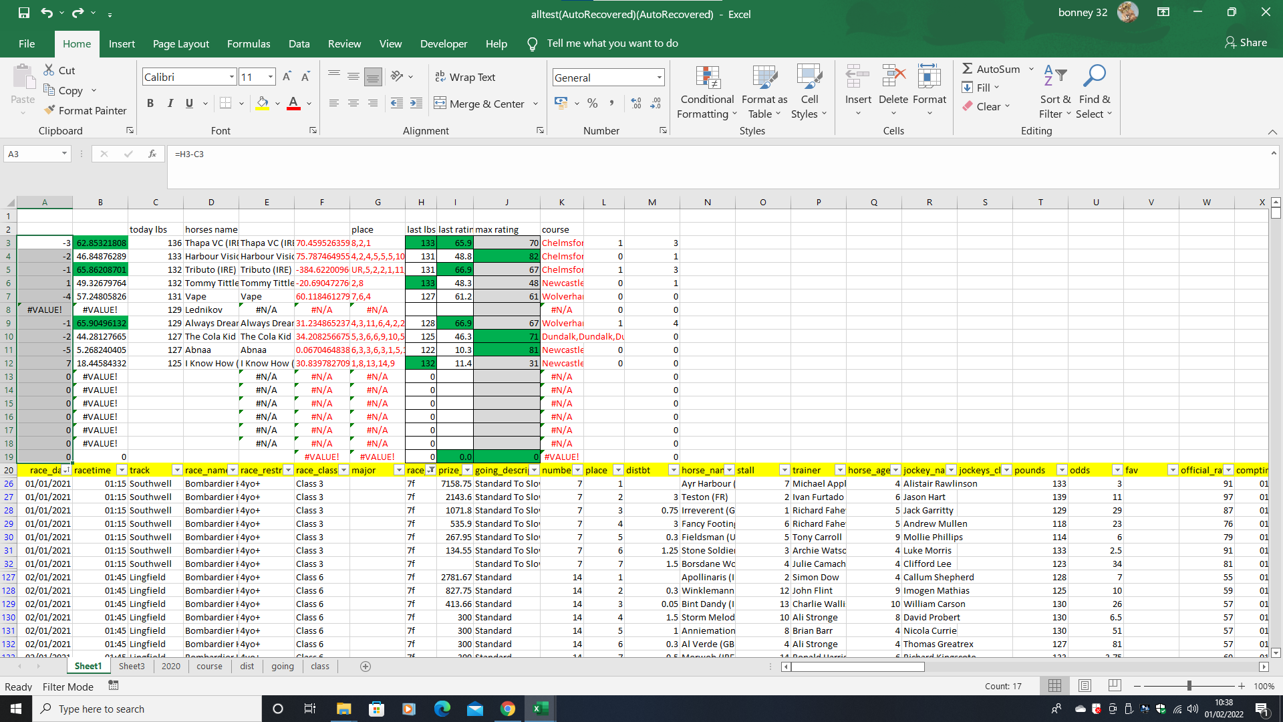This screenshot has width=1283, height=722.
Task: Click the Center align icon
Action: tap(353, 103)
